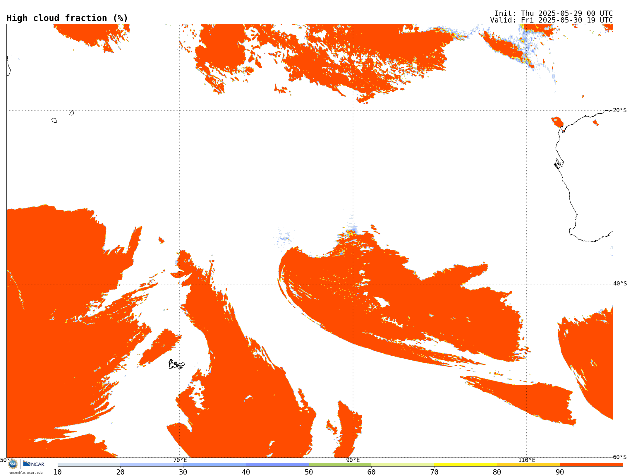Viewport: 632px width, 476px height.
Task: Pick the 60-70 pale yellow-green colorbar segment
Action: point(403,465)
